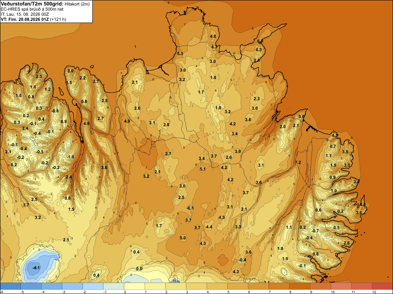393x294 pixels.
Task: Click the -0.5 temperature value
Action: tap(40, 152)
